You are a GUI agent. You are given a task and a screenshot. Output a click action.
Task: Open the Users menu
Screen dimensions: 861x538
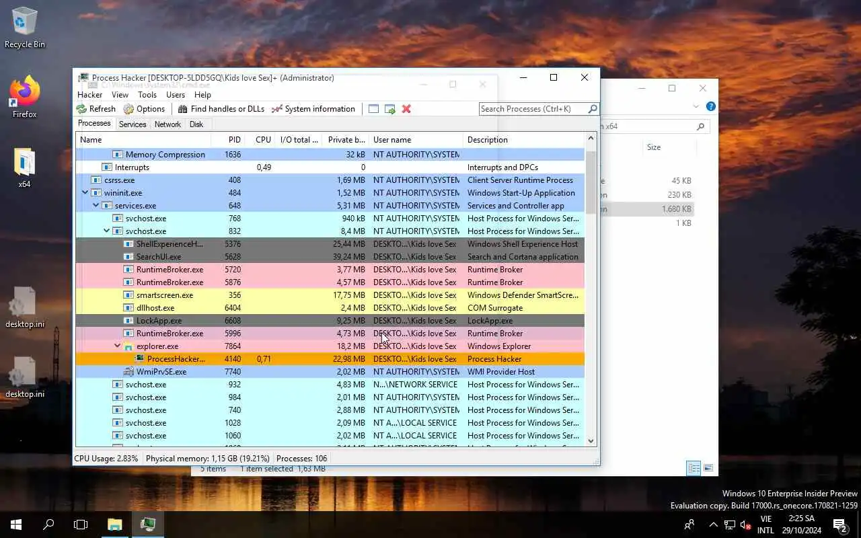point(176,95)
